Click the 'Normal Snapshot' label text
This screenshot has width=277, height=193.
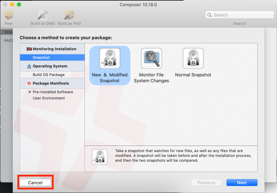tap(193, 75)
